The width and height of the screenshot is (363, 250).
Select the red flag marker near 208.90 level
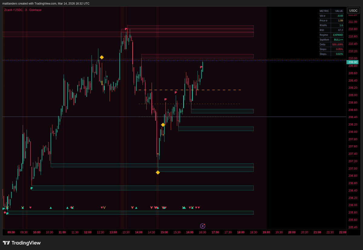coord(166,99)
